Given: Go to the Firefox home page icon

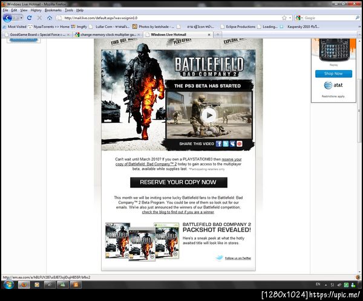Looking at the screenshot, I should point(50,18).
